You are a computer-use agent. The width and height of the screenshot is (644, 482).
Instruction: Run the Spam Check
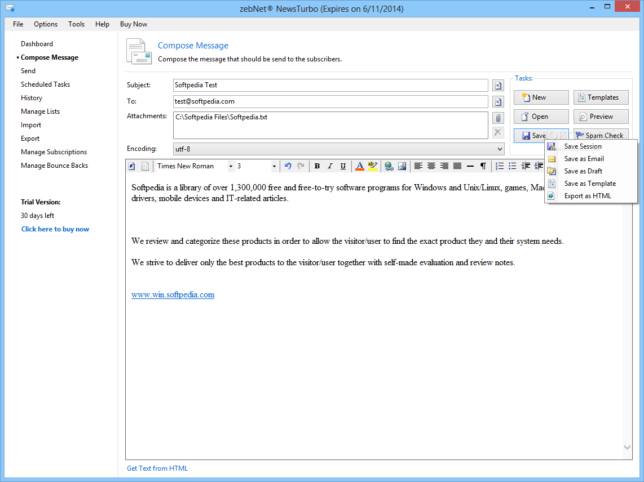pos(601,135)
